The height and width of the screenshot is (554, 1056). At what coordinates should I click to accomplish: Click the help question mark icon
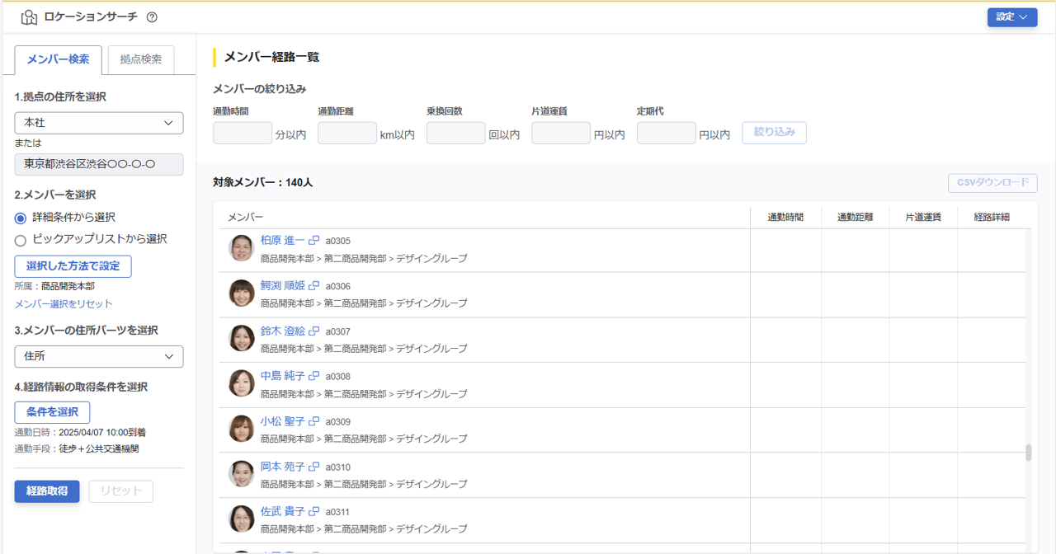[152, 16]
